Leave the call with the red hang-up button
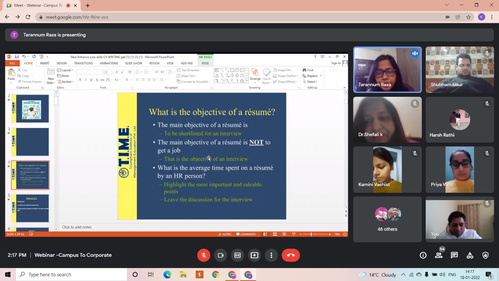499x281 pixels. point(291,255)
